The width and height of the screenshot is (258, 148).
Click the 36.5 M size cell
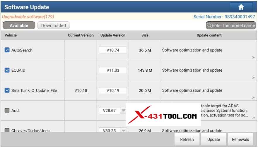coord(145,50)
